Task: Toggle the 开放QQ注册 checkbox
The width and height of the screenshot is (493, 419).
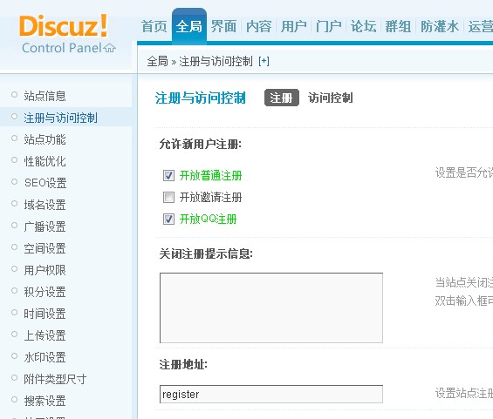Action: (168, 219)
